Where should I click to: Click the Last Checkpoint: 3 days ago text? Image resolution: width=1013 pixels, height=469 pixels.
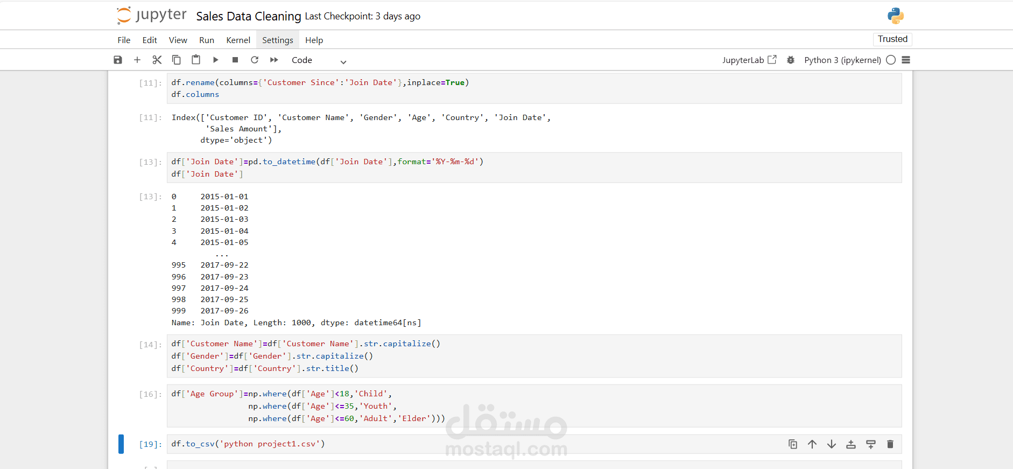point(363,16)
